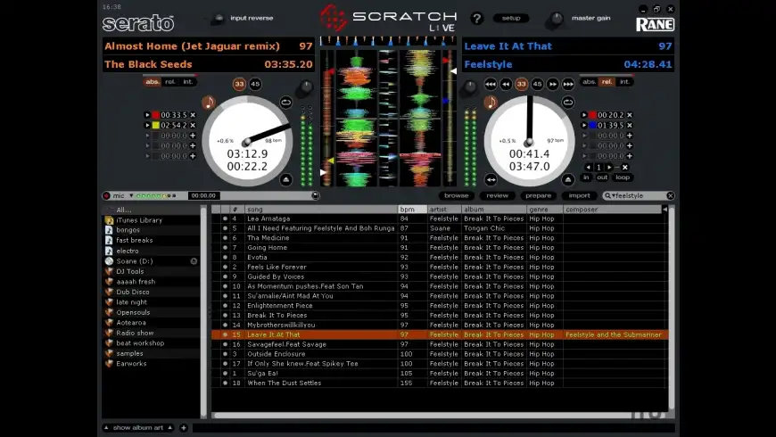
Task: Open the import tab
Action: [x=580, y=196]
